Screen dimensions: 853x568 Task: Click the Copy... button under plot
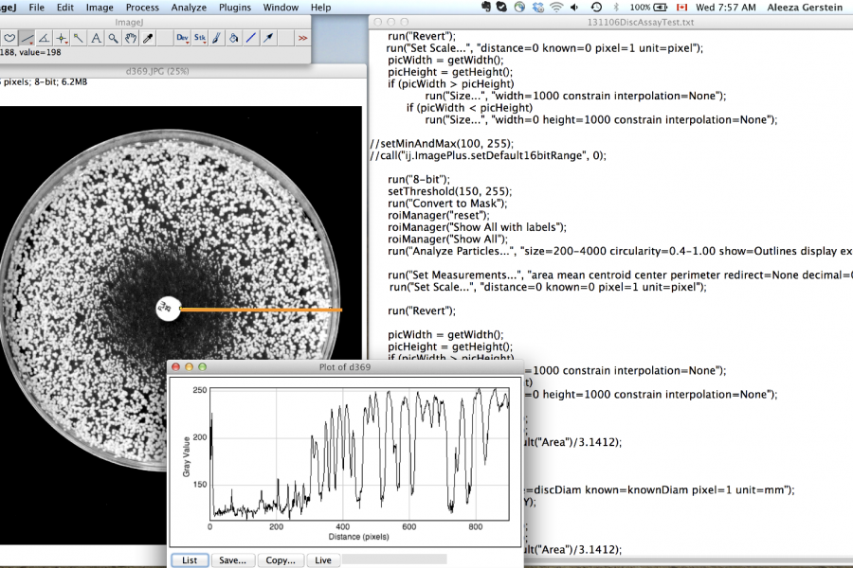[281, 560]
